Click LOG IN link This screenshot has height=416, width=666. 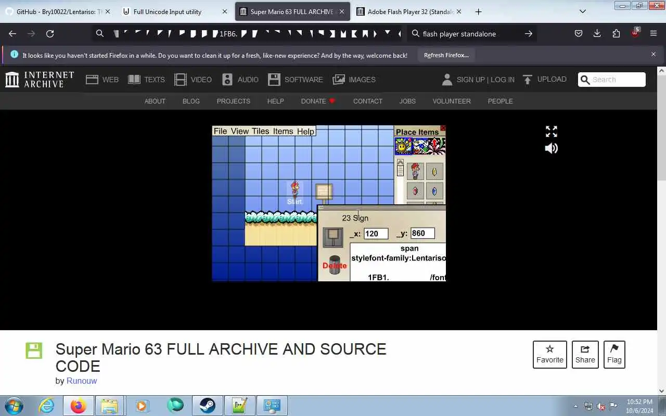[503, 80]
